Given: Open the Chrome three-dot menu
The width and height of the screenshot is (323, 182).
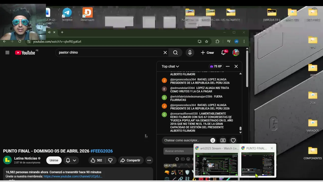Looking at the screenshot, I should (244, 41).
